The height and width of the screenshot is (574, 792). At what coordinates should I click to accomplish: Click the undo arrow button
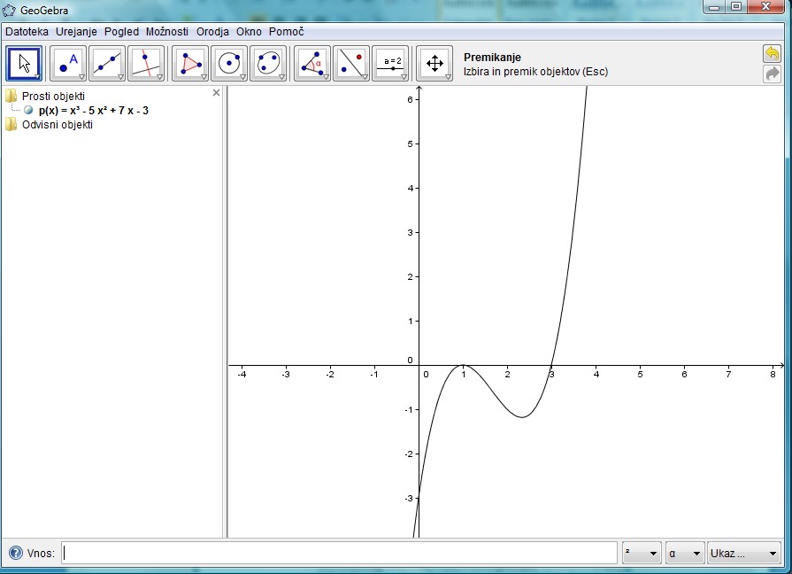click(x=772, y=54)
